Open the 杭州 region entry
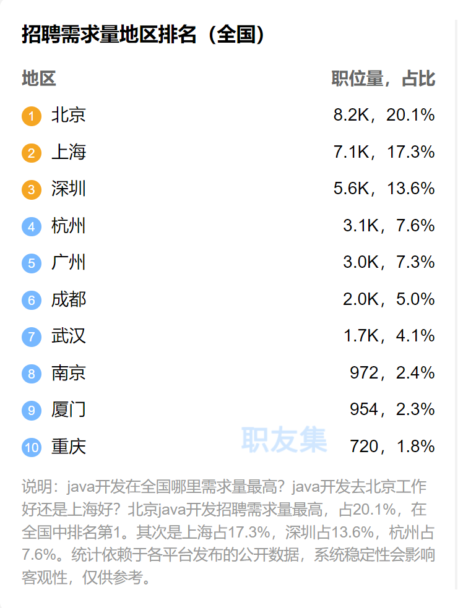 point(69,226)
